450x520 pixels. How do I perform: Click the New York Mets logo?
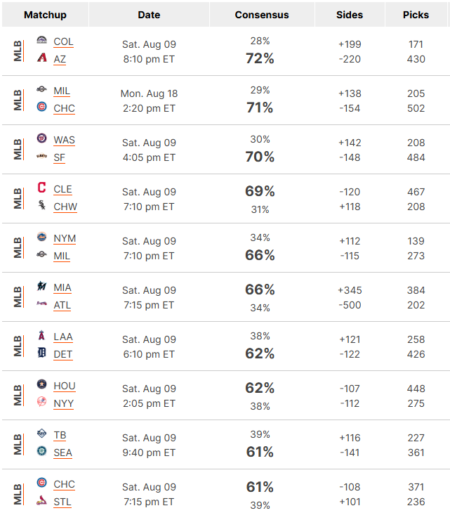pyautogui.click(x=41, y=237)
